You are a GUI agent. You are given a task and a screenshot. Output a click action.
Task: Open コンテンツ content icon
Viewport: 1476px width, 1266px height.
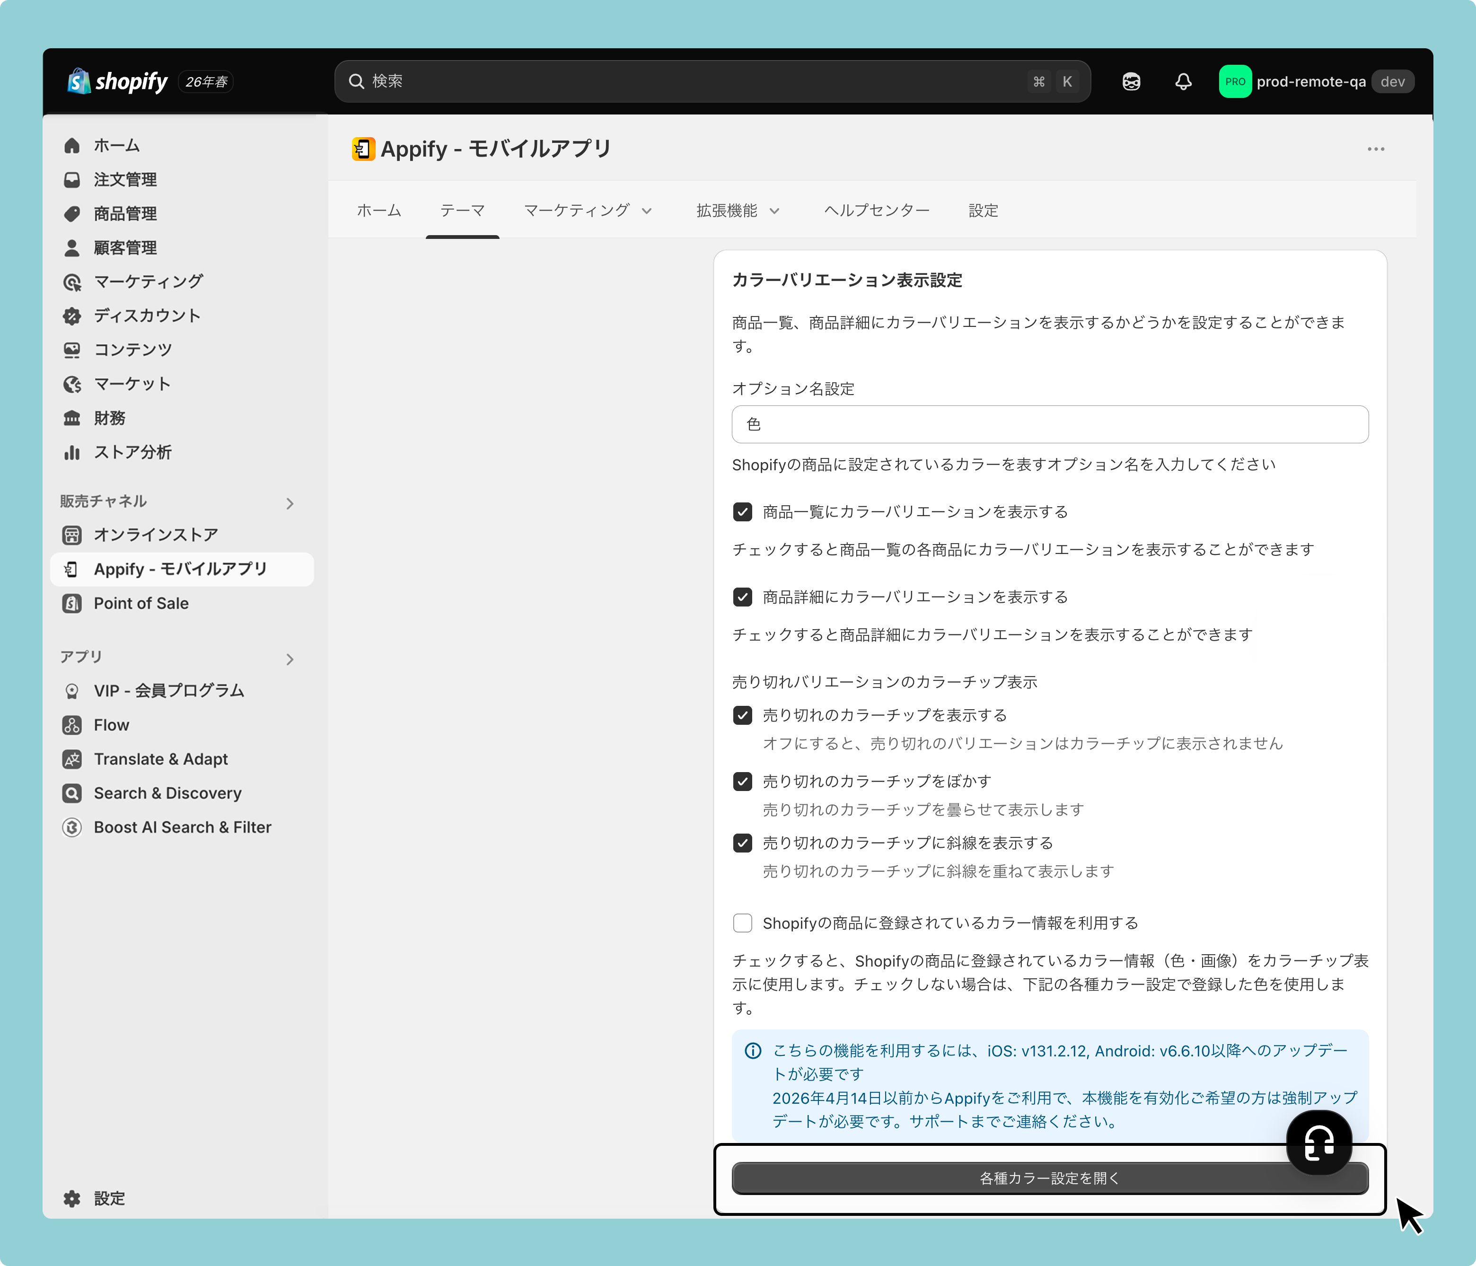tap(72, 350)
